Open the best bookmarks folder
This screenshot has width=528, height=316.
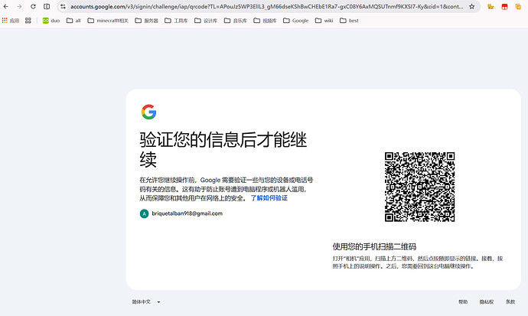(349, 21)
